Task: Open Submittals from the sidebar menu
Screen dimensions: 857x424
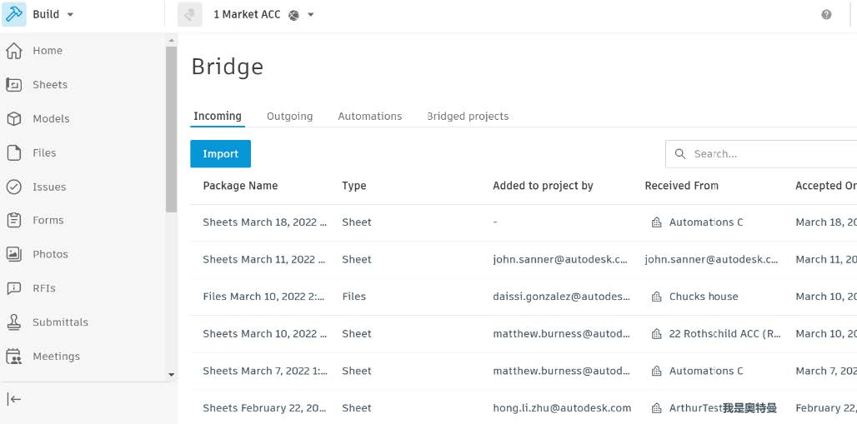Action: 60,322
